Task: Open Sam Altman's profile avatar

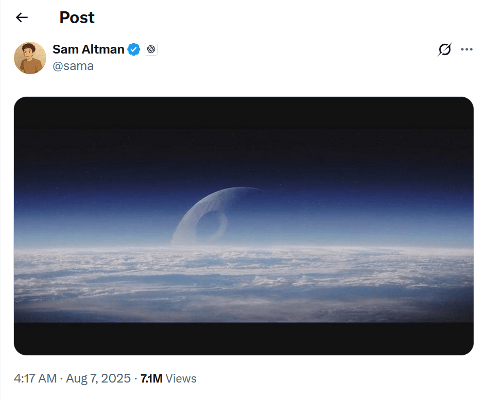Action: point(30,58)
